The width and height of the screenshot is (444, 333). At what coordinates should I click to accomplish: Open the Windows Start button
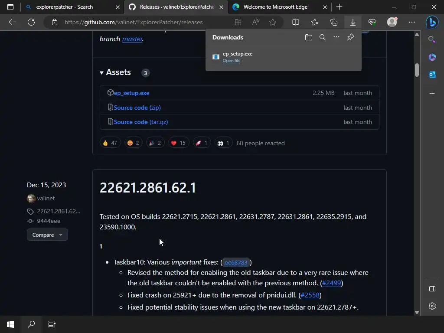pos(10,324)
